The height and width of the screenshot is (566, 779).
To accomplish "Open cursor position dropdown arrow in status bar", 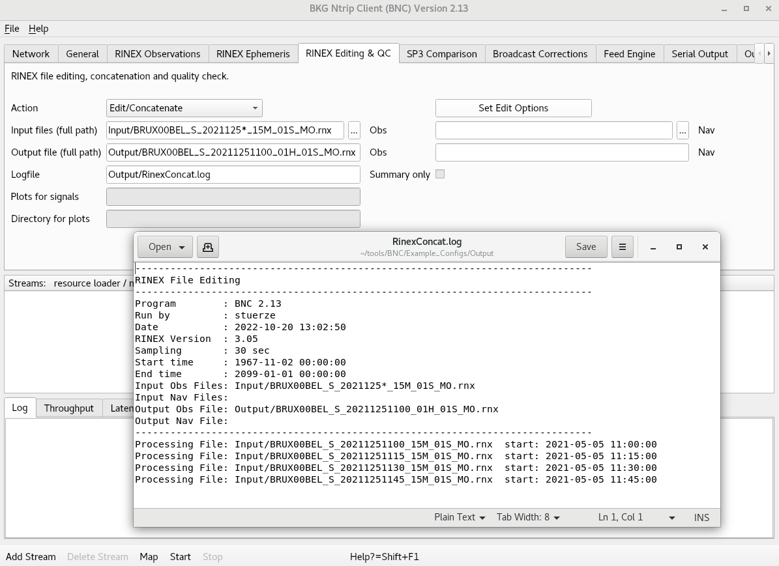I will (671, 518).
